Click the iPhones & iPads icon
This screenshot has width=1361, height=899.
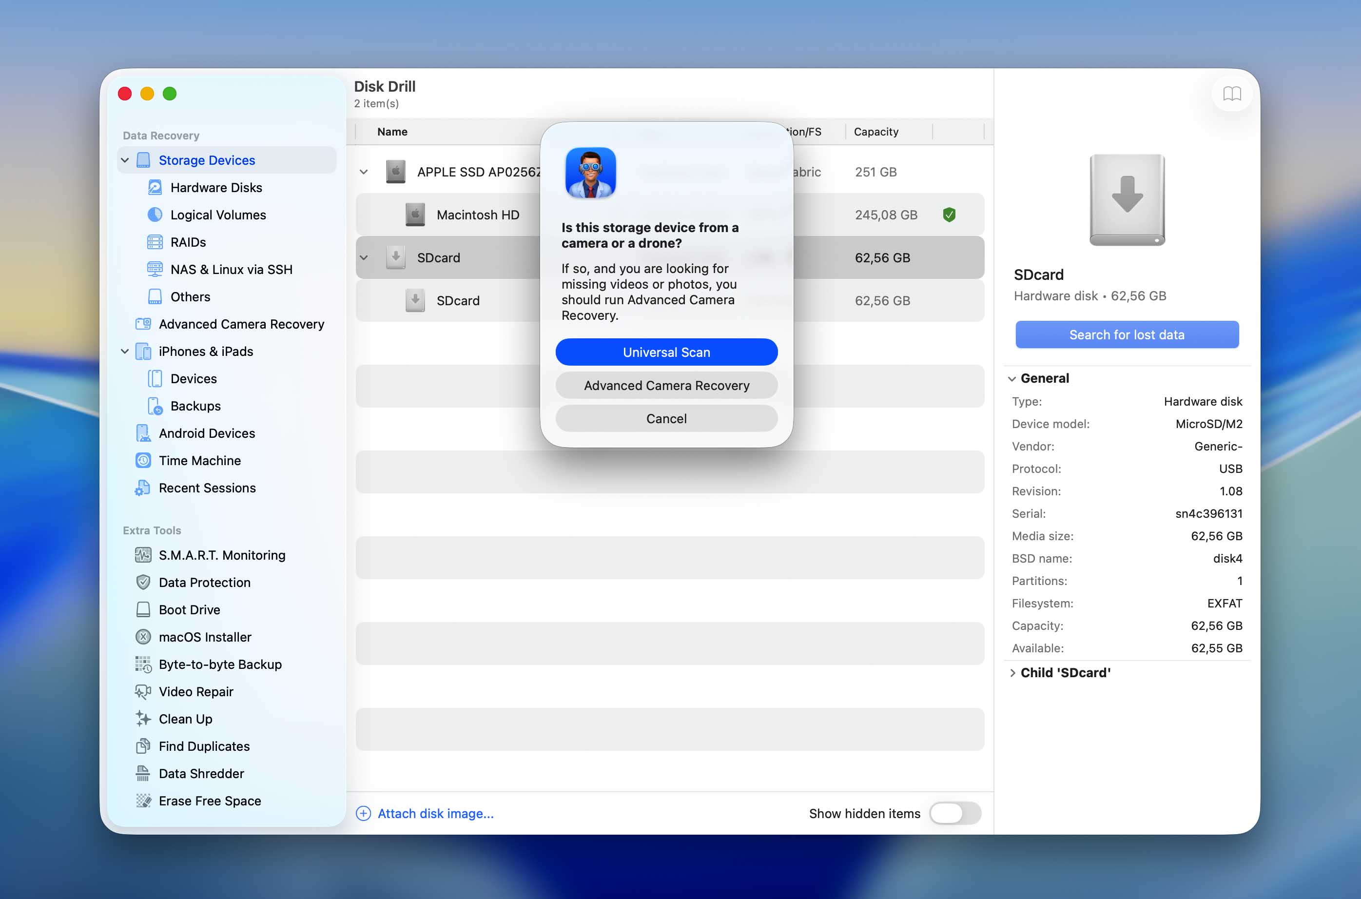(143, 352)
